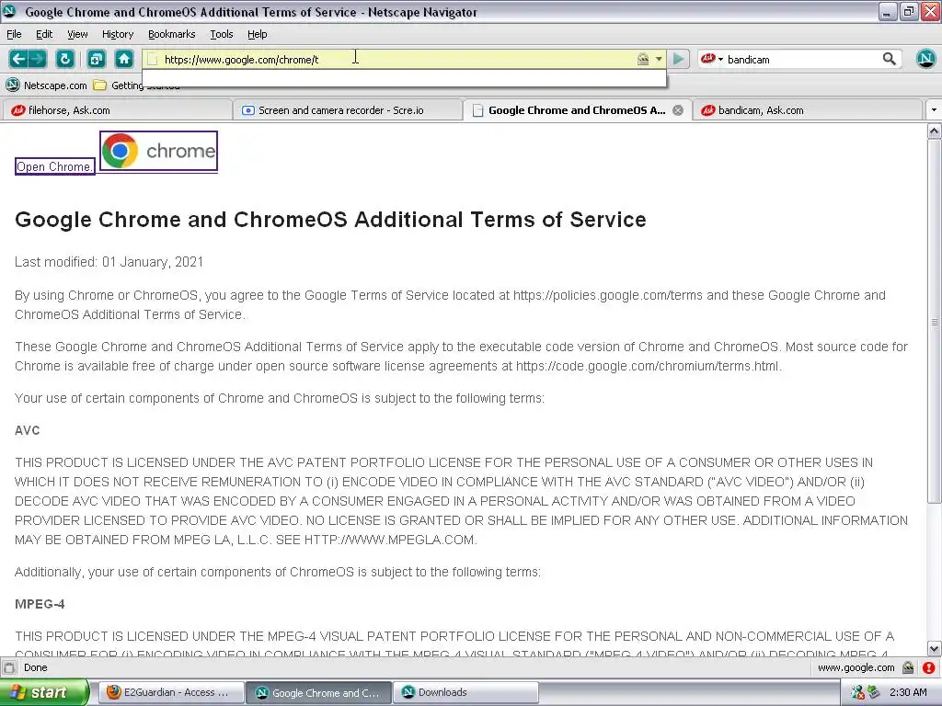Click the page icon inside the address bar
This screenshot has width=942, height=706.
pyautogui.click(x=153, y=60)
